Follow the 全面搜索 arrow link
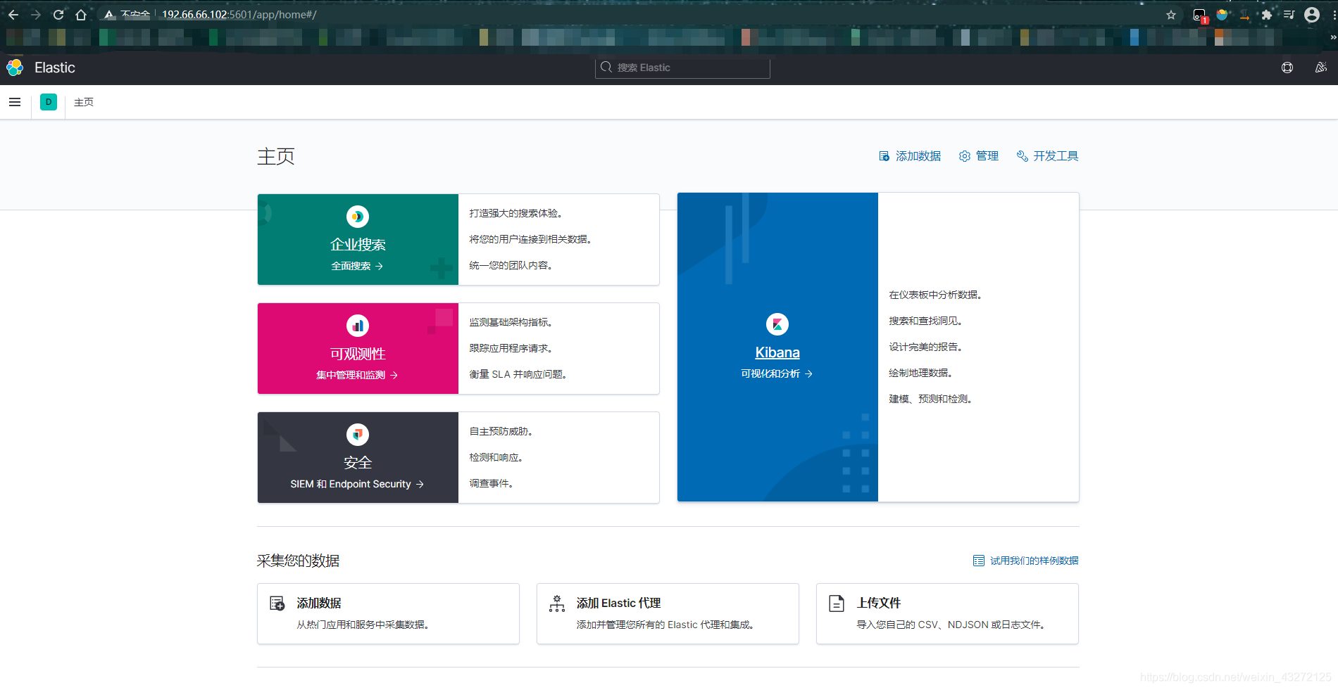Viewport: 1338px width, 690px height. click(357, 266)
